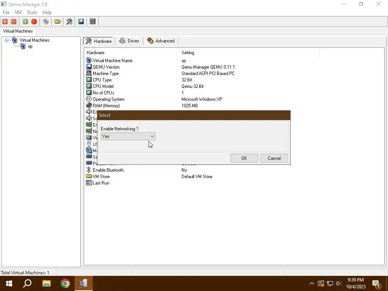Open Google Chrome from the taskbar
388x291 pixels.
(x=65, y=283)
